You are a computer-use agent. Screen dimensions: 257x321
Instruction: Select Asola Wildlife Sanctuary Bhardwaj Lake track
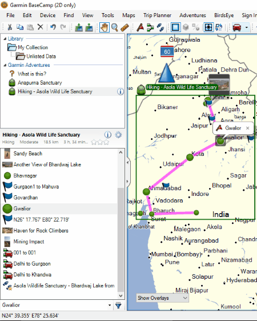tap(64, 286)
